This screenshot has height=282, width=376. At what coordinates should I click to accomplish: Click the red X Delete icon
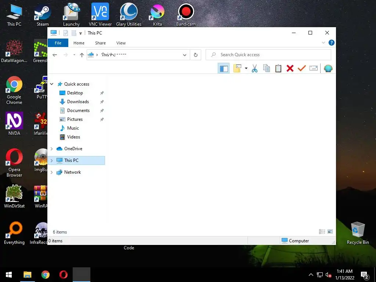pos(290,69)
